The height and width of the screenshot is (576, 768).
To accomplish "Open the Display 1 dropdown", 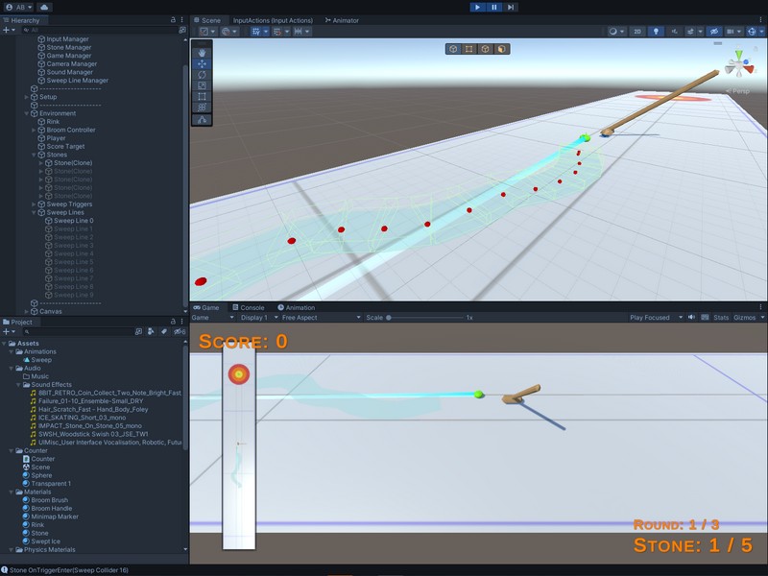I will [259, 318].
